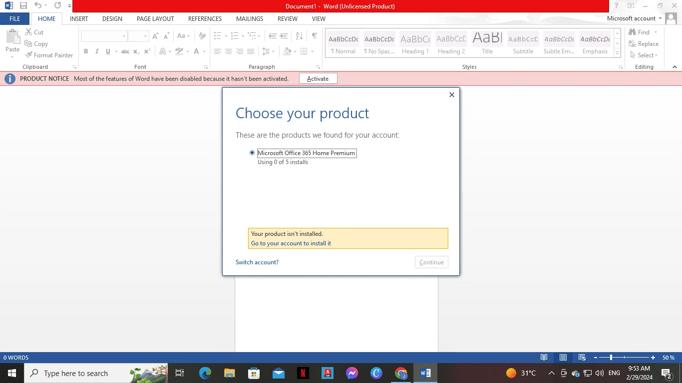Expand the Numbering list dropdown arrow
The width and height of the screenshot is (682, 383).
point(243,36)
